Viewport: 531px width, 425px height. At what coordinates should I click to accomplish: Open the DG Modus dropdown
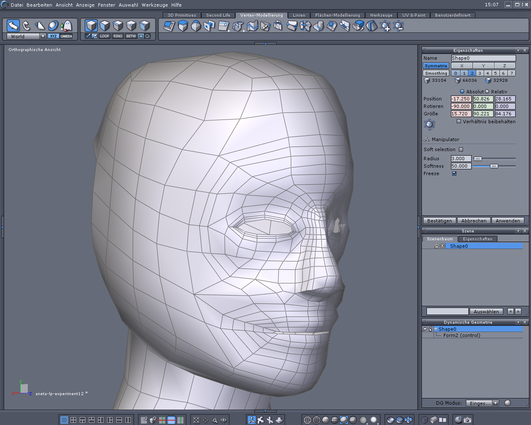(495, 403)
